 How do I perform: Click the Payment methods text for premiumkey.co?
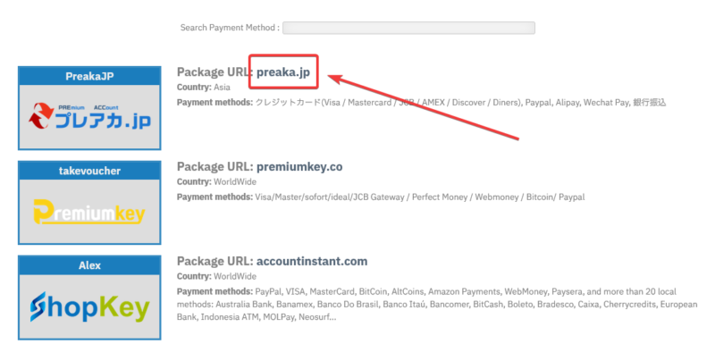coord(381,197)
